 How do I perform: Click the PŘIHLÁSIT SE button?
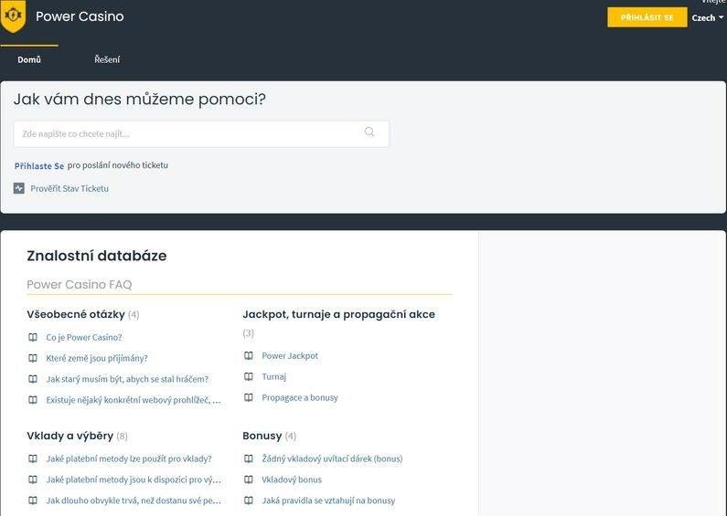(x=647, y=17)
